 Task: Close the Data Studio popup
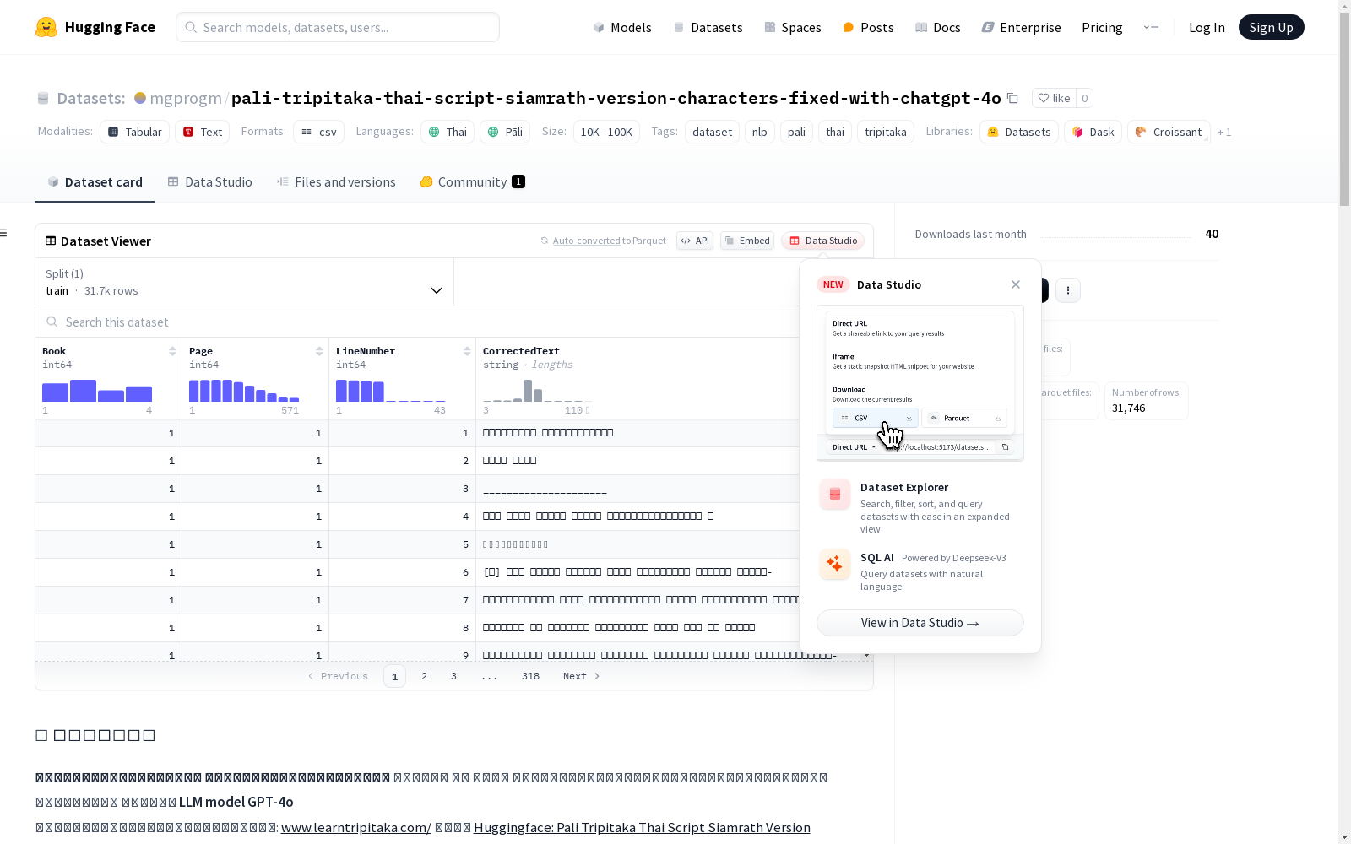[x=1016, y=284]
